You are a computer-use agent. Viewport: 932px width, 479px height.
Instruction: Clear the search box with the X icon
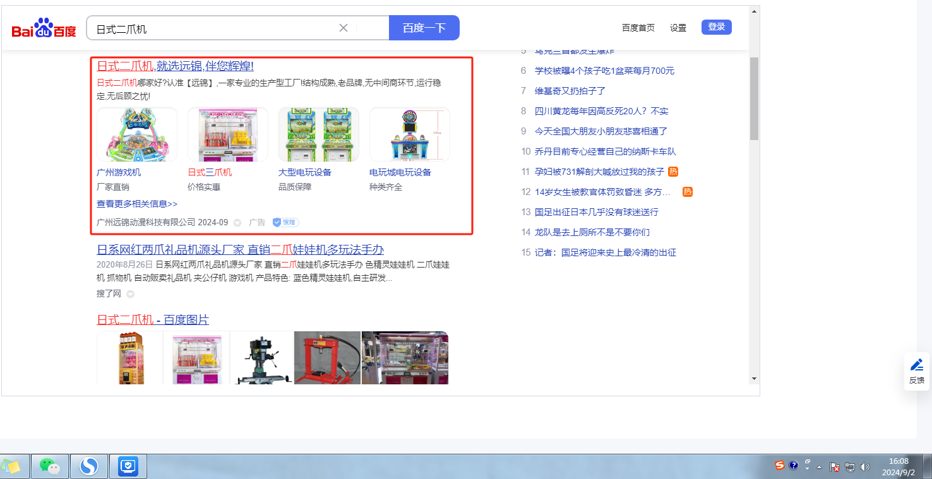click(344, 28)
